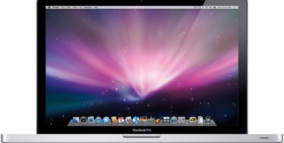Click the Help menu
This screenshot has width=284, height=143.
pyautogui.click(x=96, y=7)
